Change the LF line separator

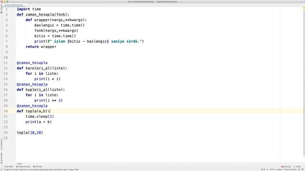(267, 170)
